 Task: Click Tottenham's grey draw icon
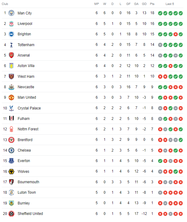tap(160, 45)
